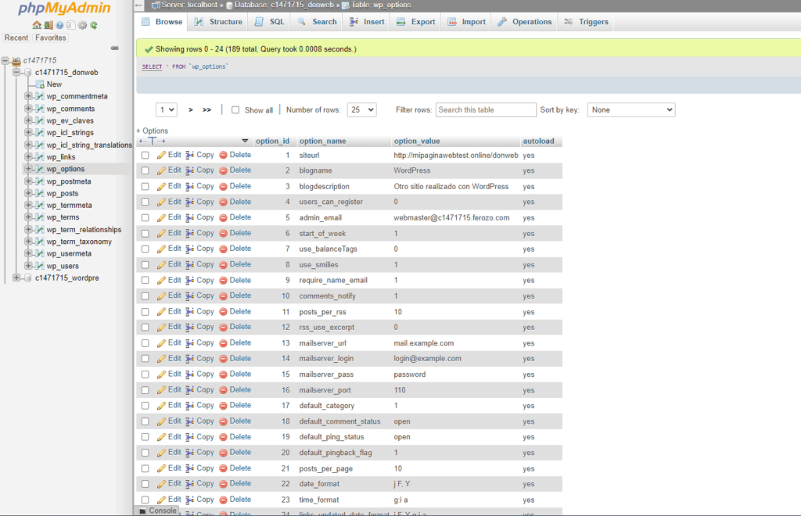Screen dimensions: 801x516
Task: Check the use_balanceTags row checkbox
Action: click(145, 249)
